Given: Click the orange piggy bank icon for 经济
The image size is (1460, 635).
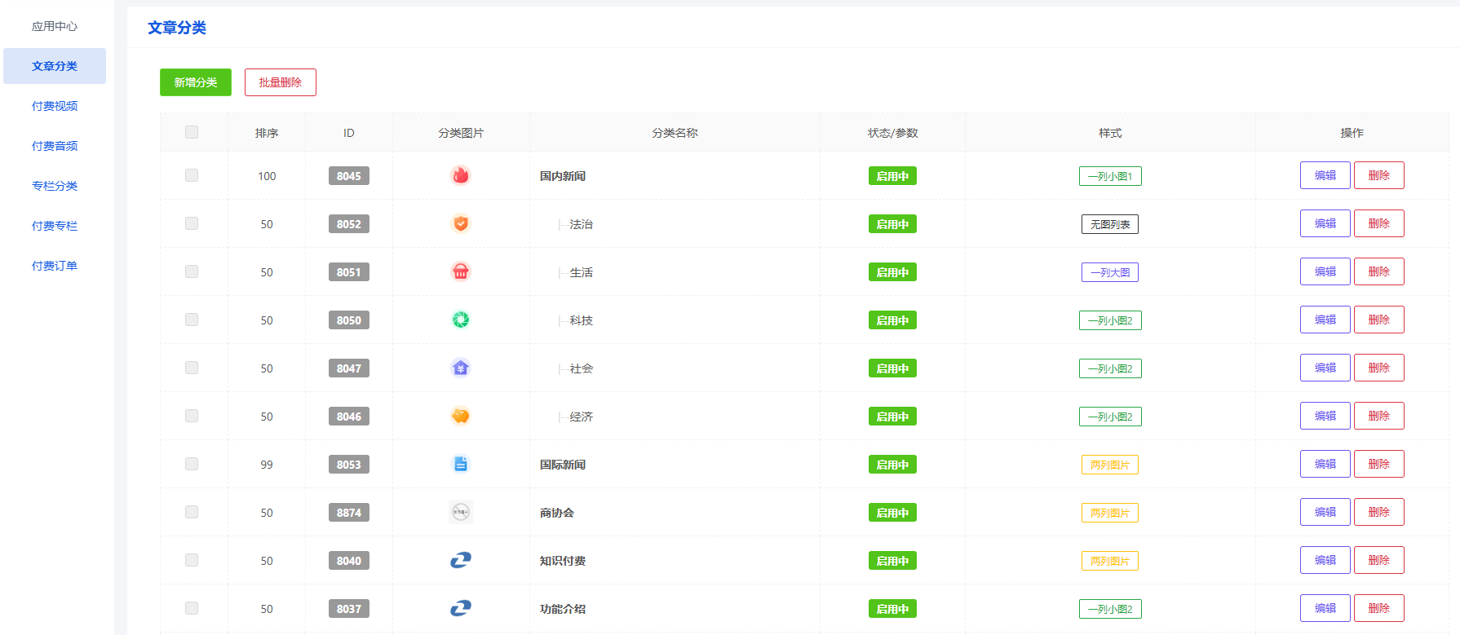Looking at the screenshot, I should point(461,416).
